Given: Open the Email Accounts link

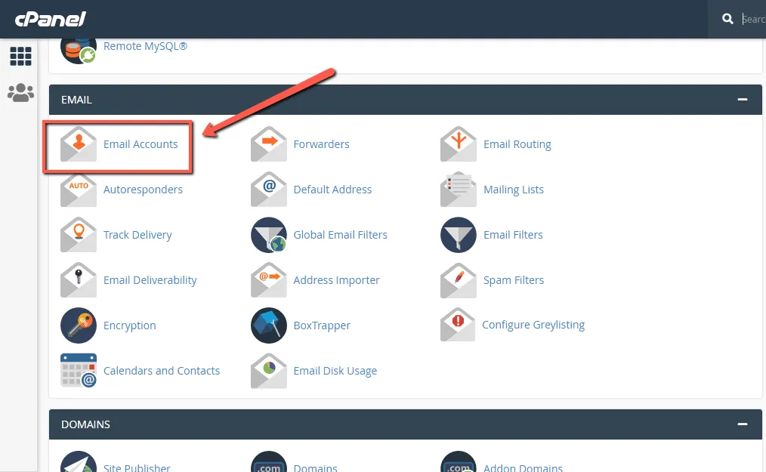Looking at the screenshot, I should 141,144.
